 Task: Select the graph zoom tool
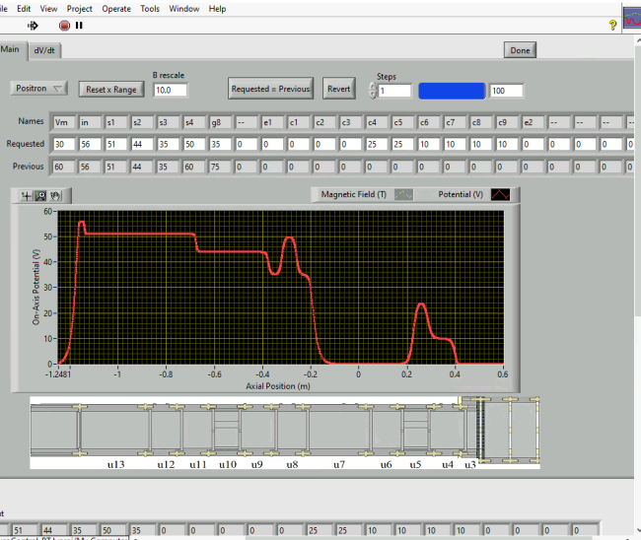(40, 196)
